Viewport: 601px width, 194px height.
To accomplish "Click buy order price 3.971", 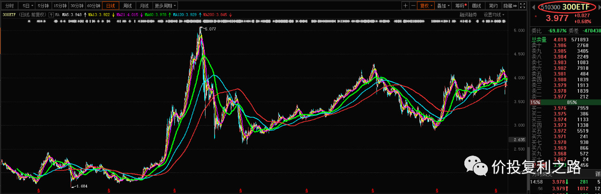I will click(x=560, y=136).
